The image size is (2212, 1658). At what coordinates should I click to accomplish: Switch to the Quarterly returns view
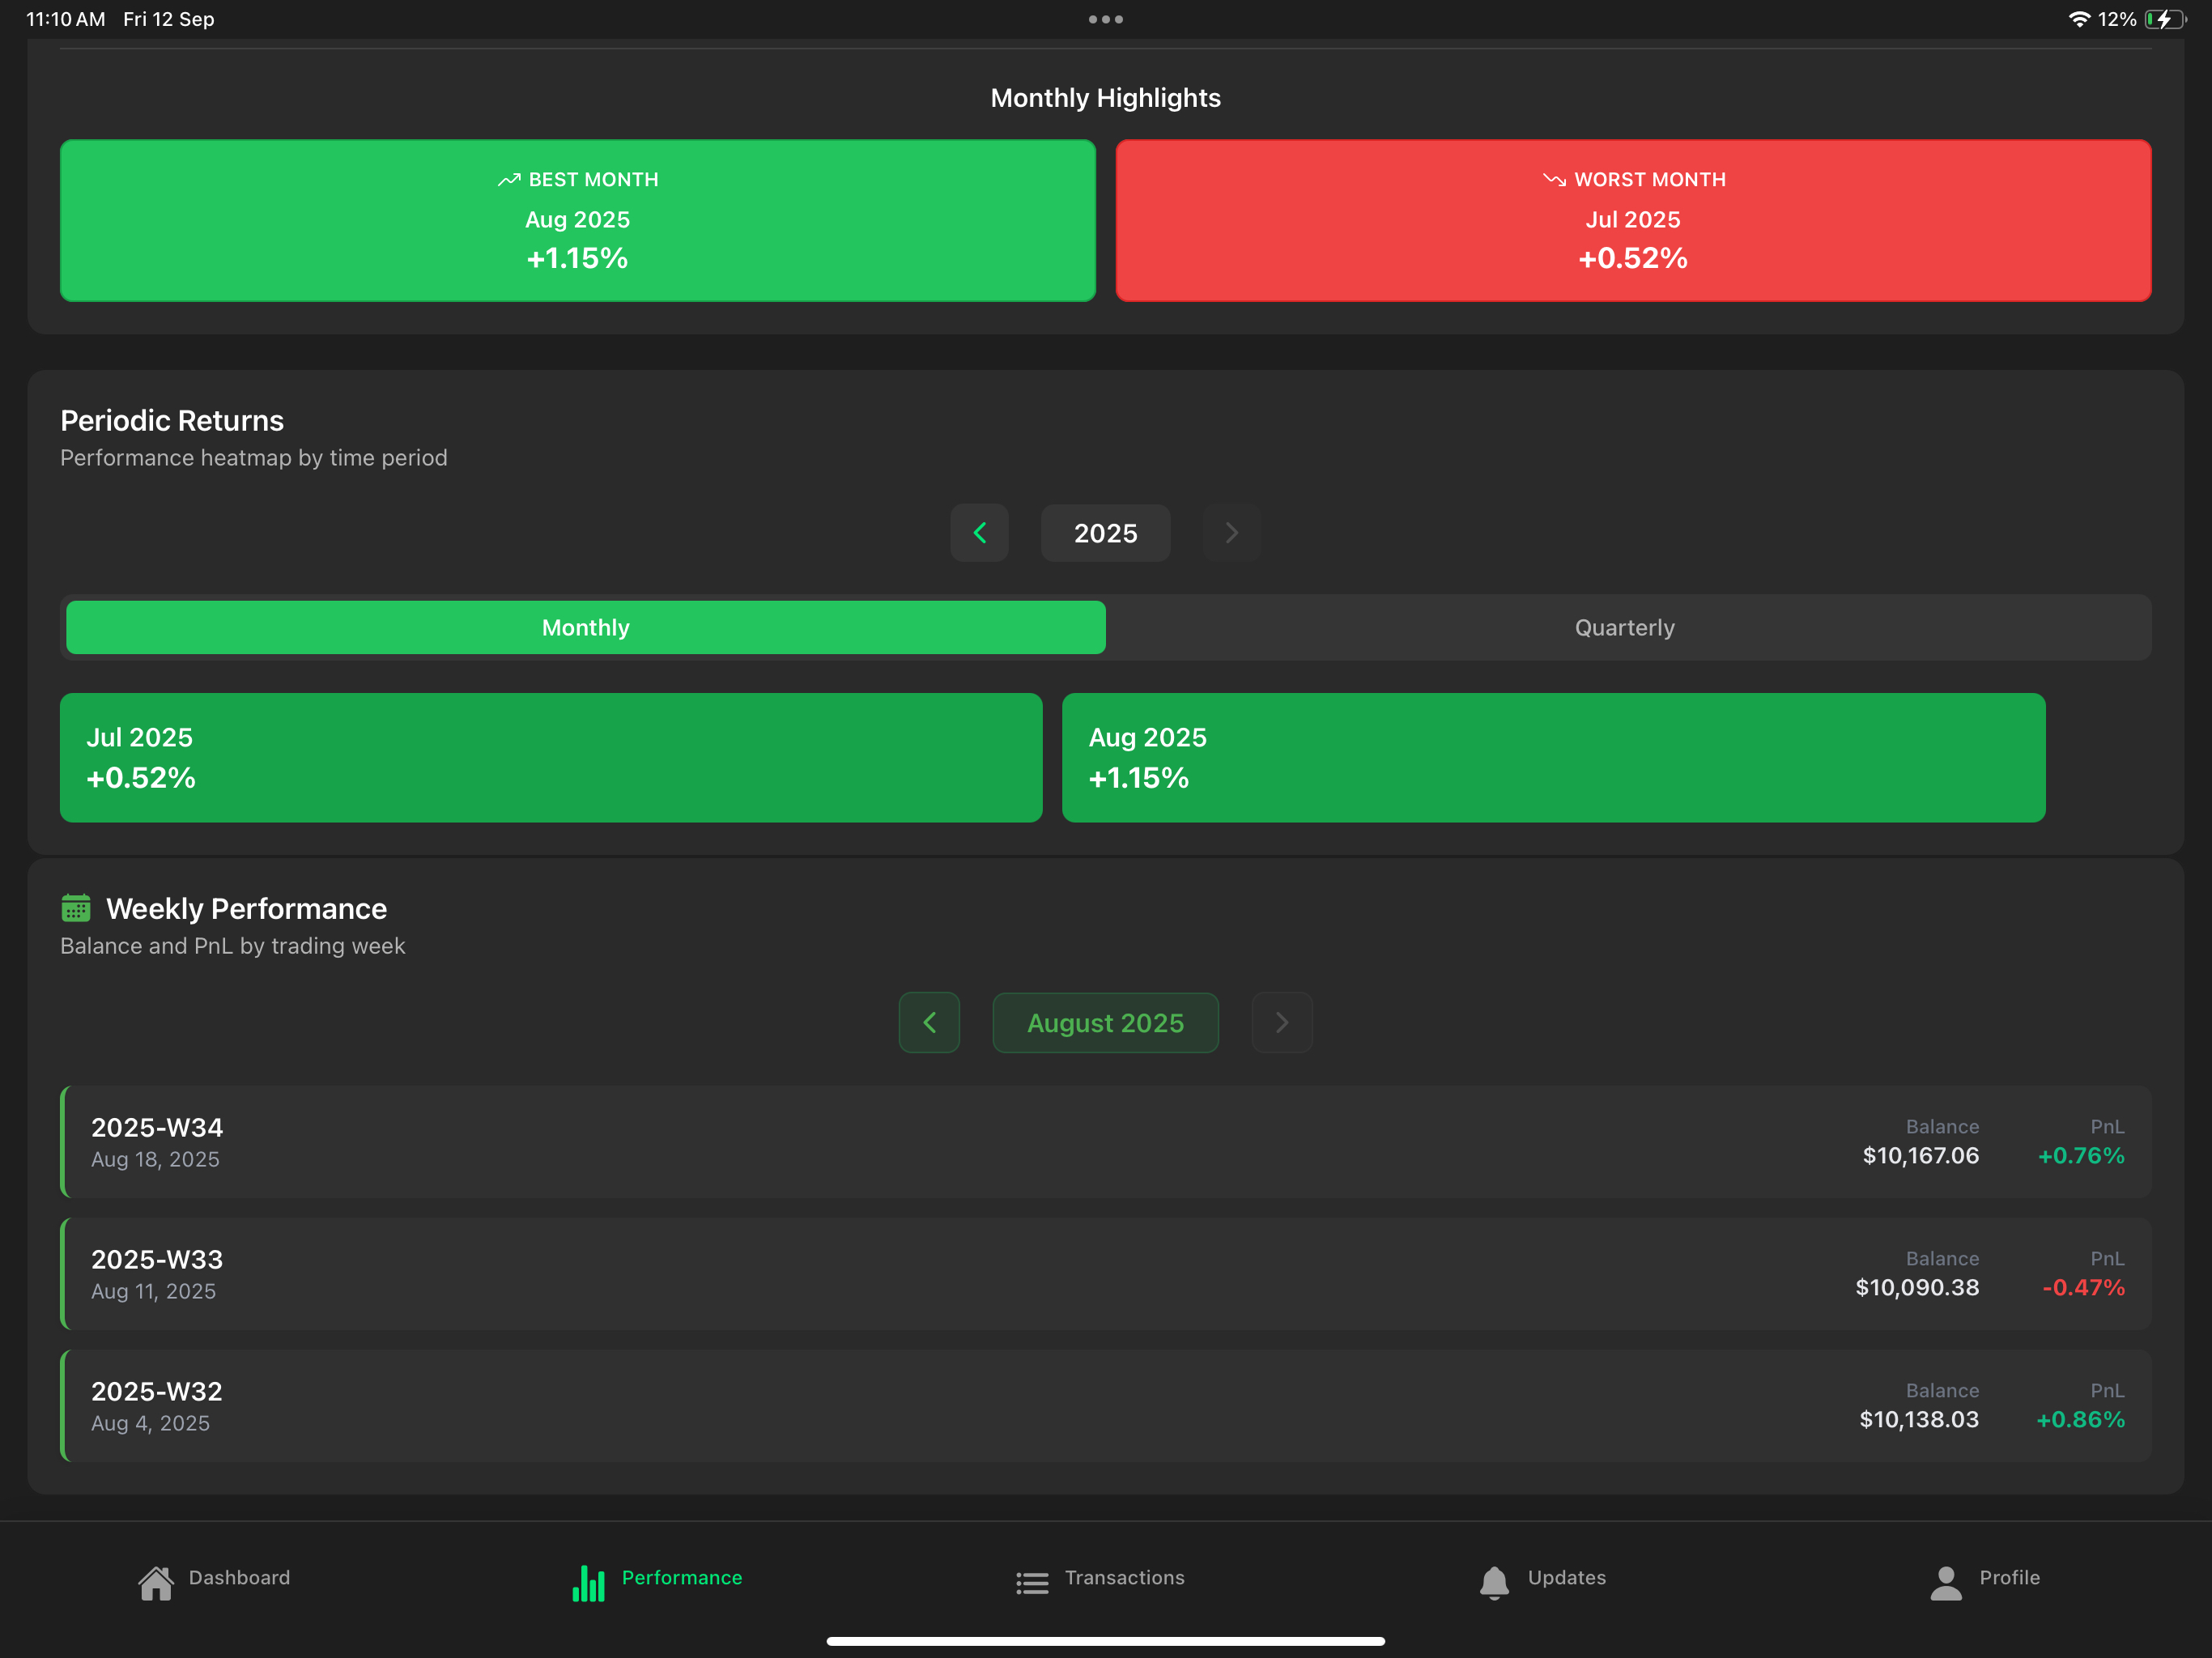(x=1625, y=627)
